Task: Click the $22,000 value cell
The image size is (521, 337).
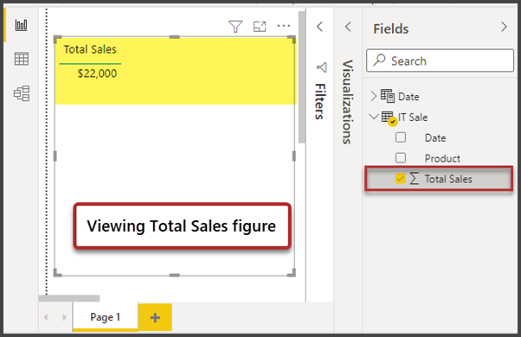Action: (x=97, y=73)
